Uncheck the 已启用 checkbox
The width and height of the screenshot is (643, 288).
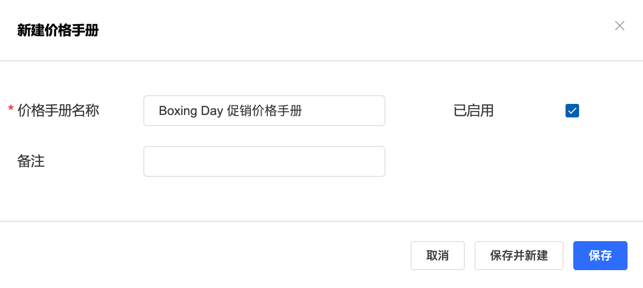(572, 111)
